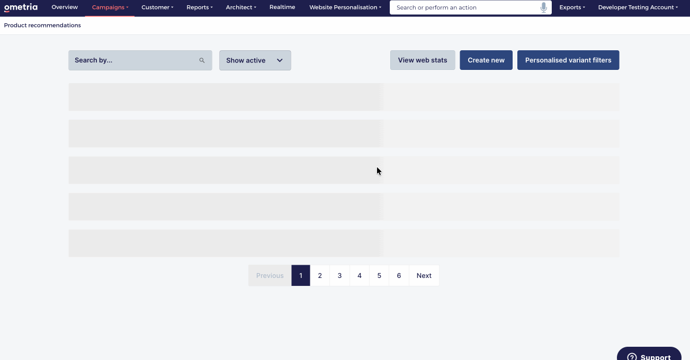Open the Customer menu
The height and width of the screenshot is (360, 690).
coord(157,7)
